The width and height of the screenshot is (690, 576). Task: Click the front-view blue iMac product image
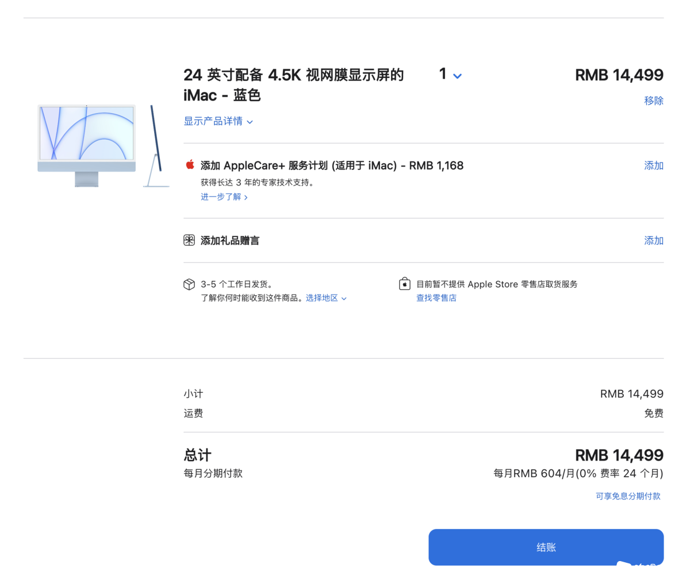coord(87,146)
